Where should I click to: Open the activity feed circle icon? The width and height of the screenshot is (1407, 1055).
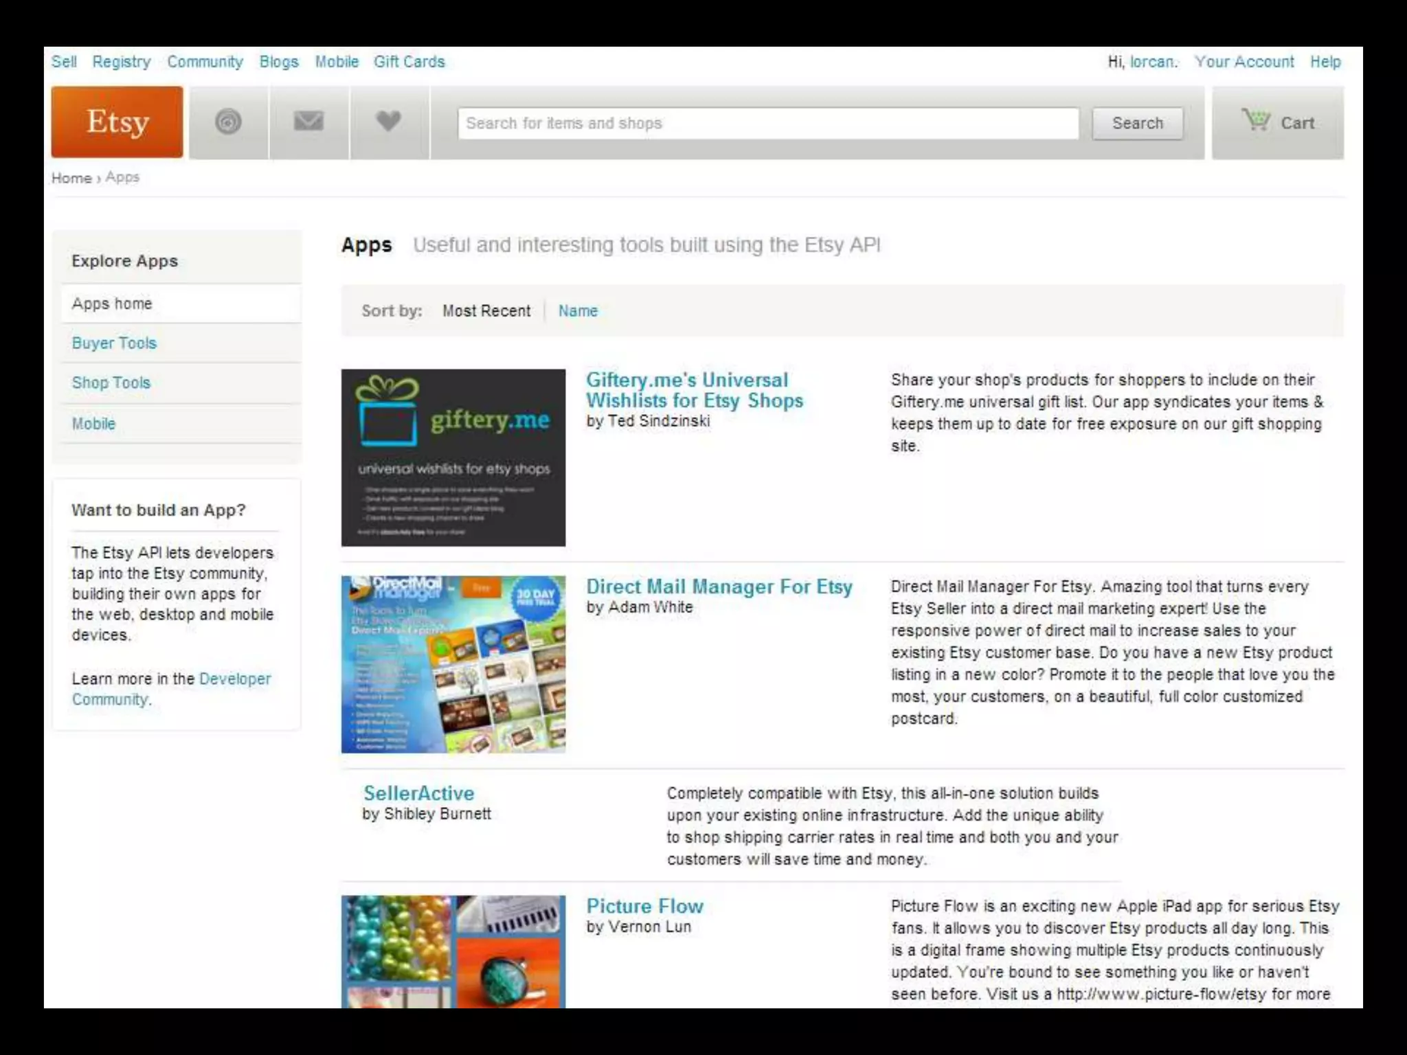click(x=228, y=122)
